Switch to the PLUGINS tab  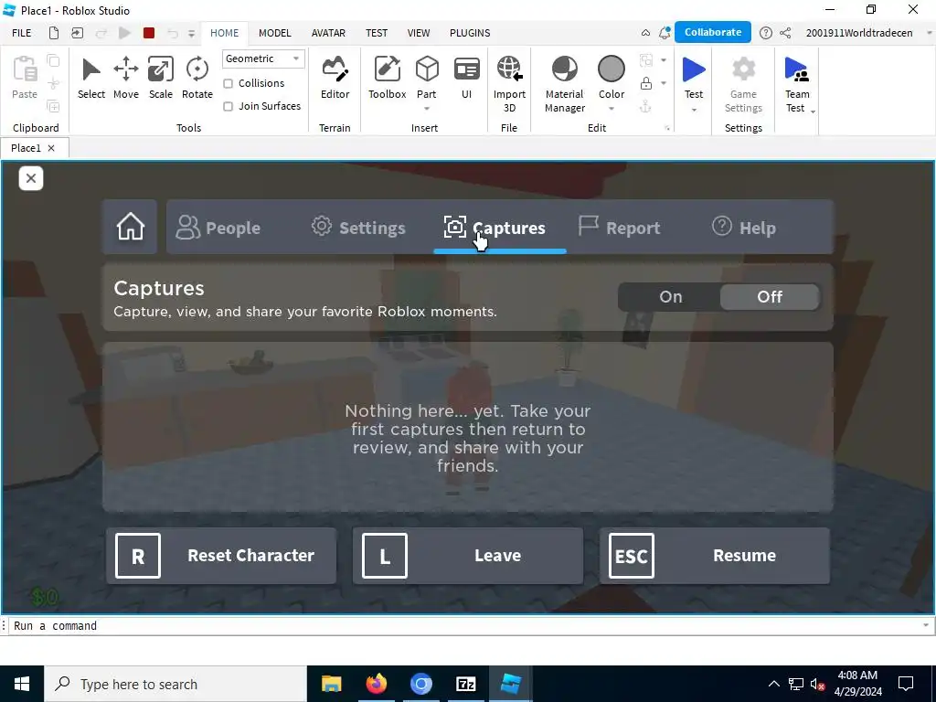(470, 33)
